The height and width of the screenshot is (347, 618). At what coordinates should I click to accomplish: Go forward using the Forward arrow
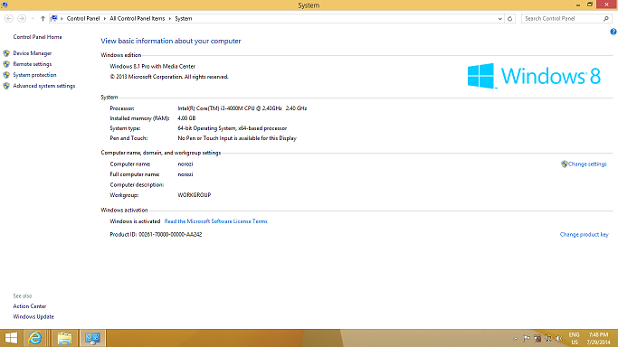pos(22,18)
